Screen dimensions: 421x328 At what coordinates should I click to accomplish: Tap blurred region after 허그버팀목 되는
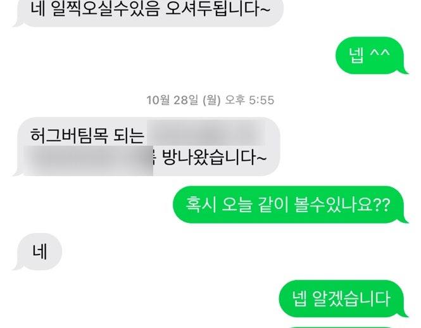[x=206, y=133]
